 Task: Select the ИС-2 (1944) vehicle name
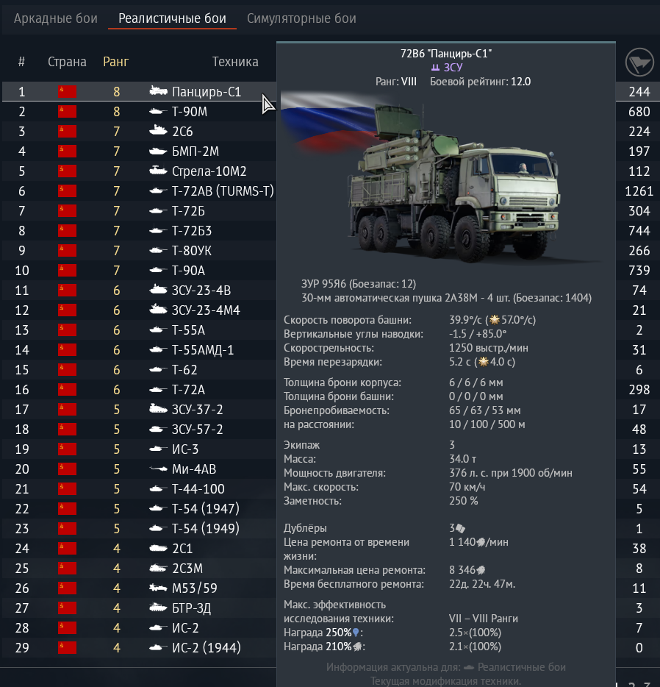tap(206, 648)
